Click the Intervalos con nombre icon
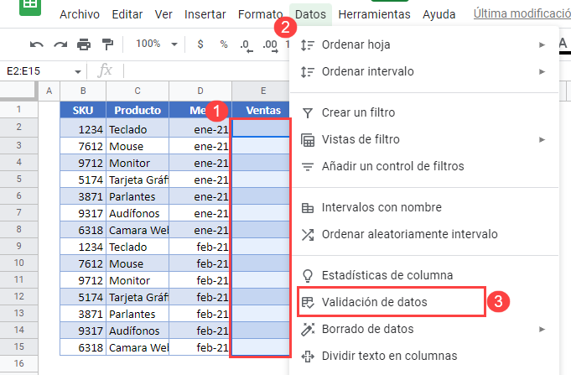Screen dimensions: 571x375 [308, 208]
